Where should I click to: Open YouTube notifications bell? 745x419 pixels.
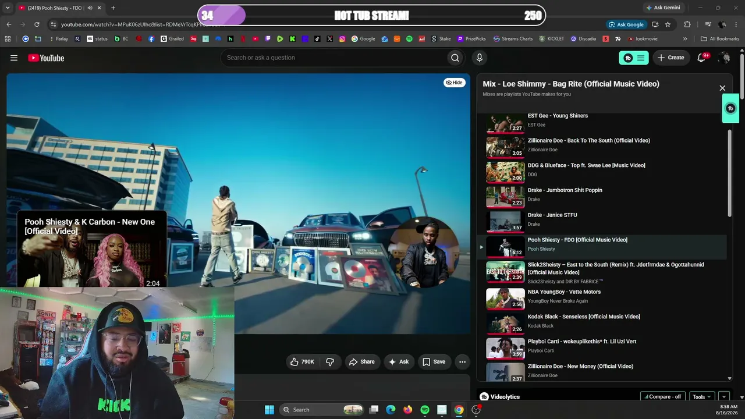701,58
